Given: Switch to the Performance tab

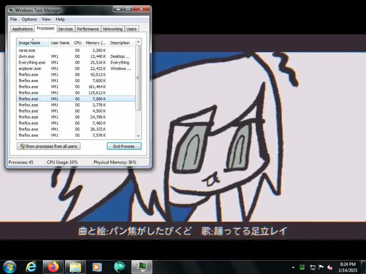Looking at the screenshot, I should [88, 29].
